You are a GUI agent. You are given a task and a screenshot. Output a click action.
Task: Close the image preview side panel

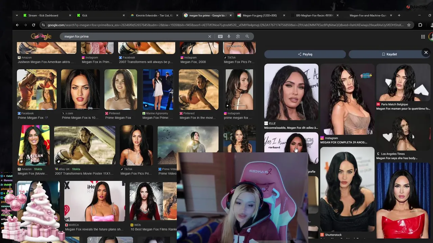pyautogui.click(x=426, y=52)
